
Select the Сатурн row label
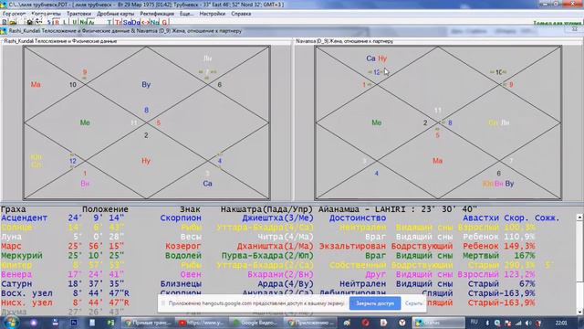click(x=16, y=284)
